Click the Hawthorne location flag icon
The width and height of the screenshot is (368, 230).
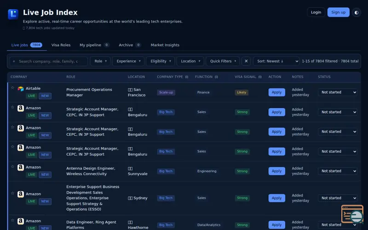click(130, 222)
